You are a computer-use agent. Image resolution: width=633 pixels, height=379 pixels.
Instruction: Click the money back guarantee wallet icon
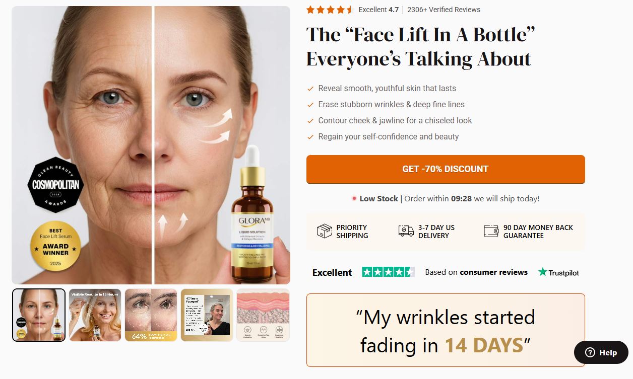pos(491,231)
